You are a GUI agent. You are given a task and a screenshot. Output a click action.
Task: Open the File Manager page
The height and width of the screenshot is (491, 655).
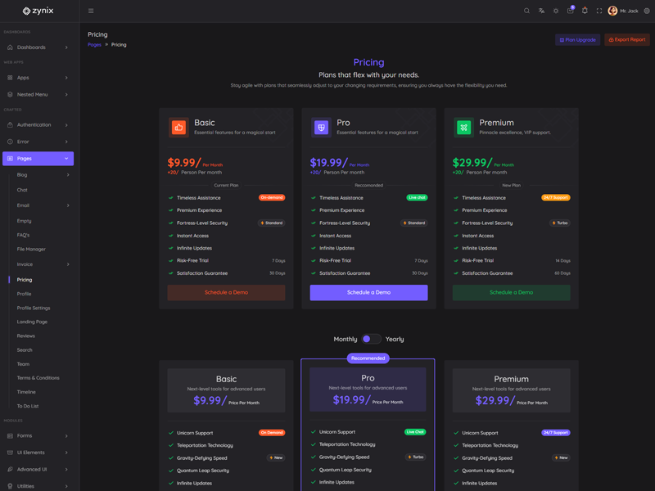click(x=31, y=249)
